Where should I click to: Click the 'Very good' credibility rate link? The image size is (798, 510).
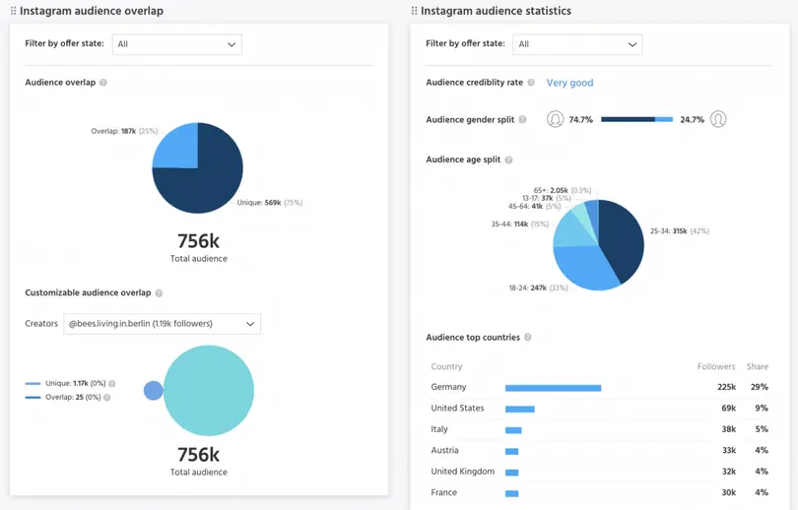pos(569,84)
